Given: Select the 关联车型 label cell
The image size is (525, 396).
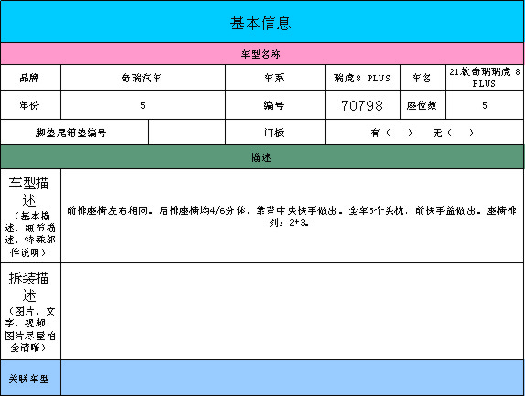Looking at the screenshot, I should 30,378.
